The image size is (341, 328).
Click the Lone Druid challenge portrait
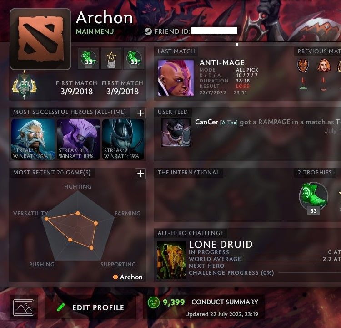coord(171,260)
